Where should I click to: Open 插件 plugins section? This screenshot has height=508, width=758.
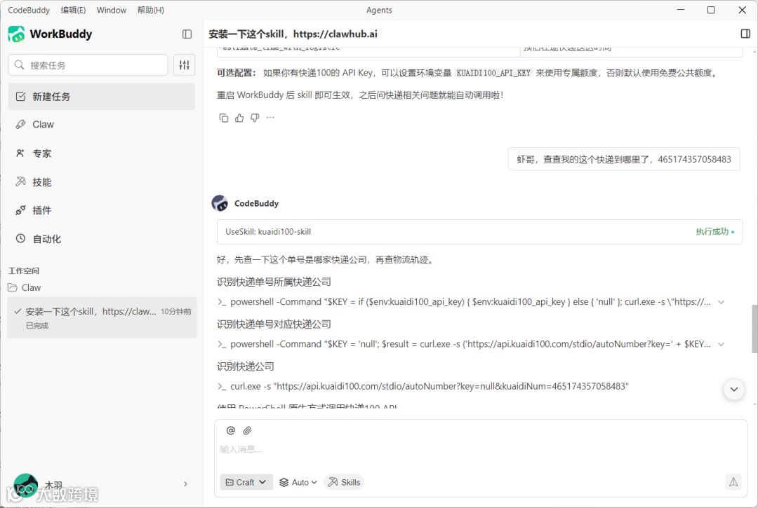[102, 210]
